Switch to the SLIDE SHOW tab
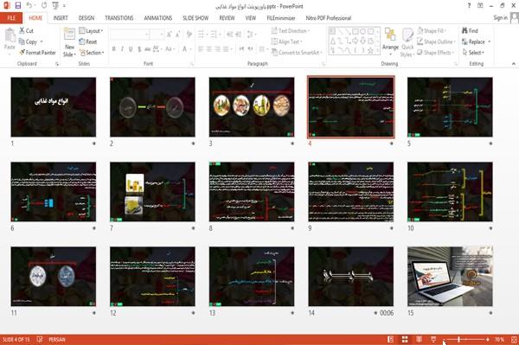This screenshot has width=519, height=345. click(195, 18)
